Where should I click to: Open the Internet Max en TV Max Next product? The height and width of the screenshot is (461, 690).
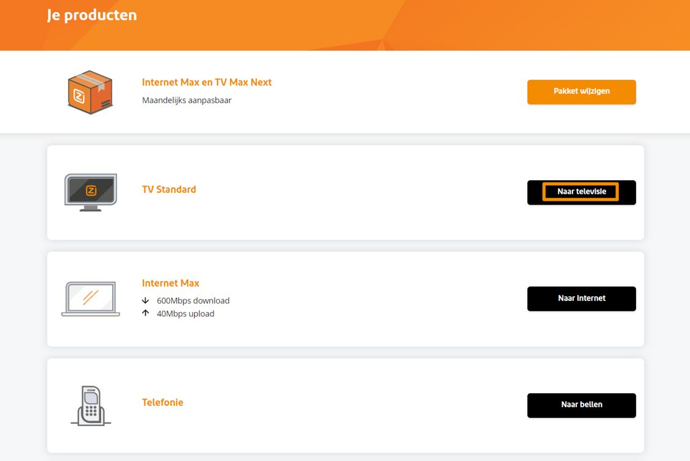(207, 82)
